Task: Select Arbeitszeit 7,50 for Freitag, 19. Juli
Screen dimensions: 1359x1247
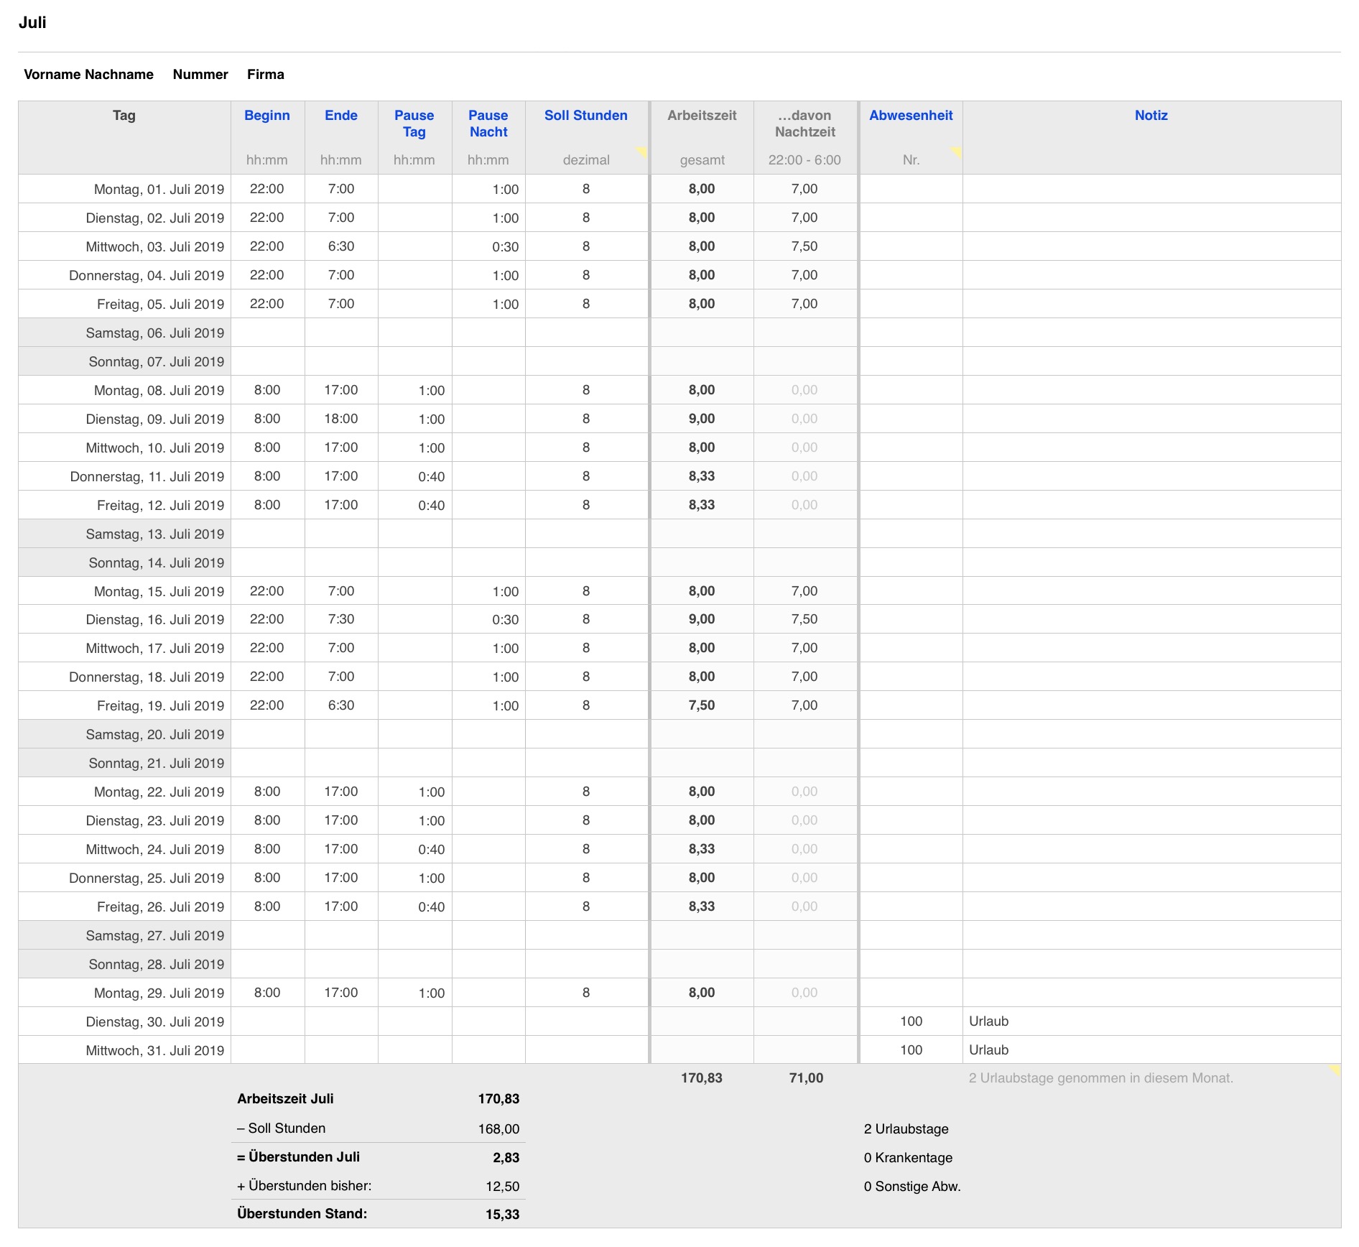Action: tap(701, 705)
